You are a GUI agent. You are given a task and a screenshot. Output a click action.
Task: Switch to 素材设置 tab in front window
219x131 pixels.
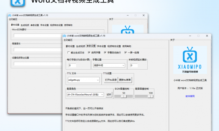(70, 46)
